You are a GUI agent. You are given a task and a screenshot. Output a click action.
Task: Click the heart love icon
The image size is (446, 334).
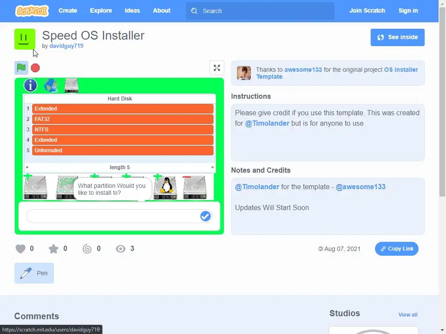pyautogui.click(x=20, y=249)
